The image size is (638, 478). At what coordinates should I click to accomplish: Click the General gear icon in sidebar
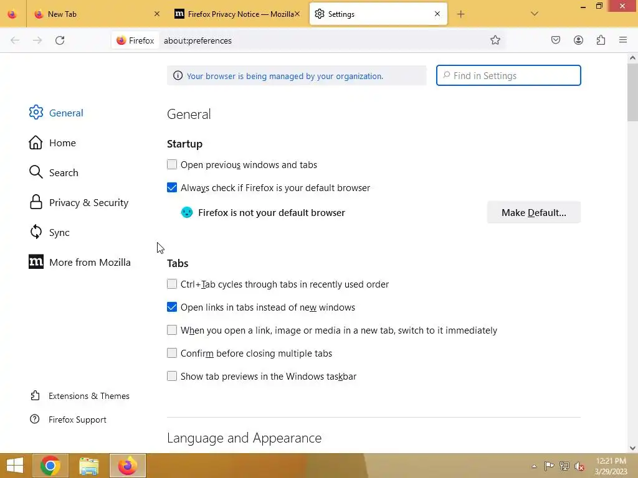coord(36,113)
